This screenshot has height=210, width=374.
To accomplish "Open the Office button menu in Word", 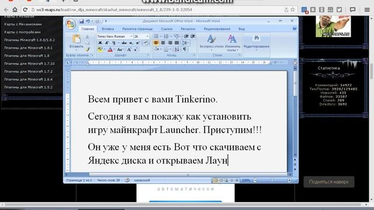I will click(71, 24).
